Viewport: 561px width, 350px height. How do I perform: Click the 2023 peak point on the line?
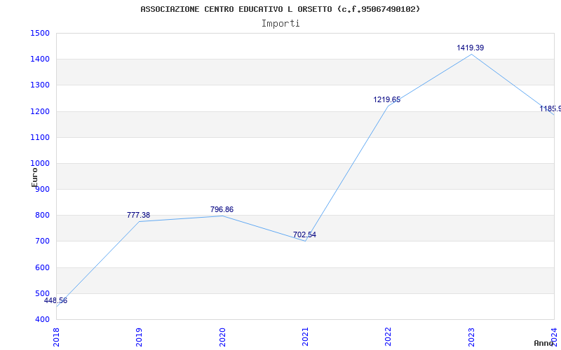[471, 55]
